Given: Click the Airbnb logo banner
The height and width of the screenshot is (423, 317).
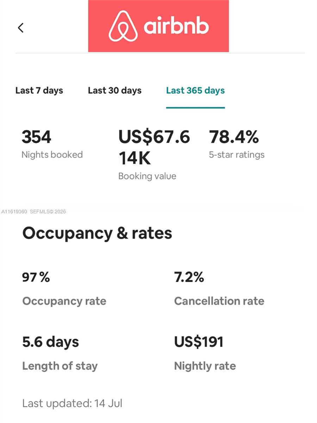Looking at the screenshot, I should pyautogui.click(x=158, y=26).
